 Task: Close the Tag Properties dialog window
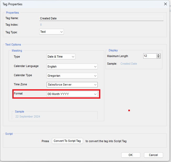(165, 4)
